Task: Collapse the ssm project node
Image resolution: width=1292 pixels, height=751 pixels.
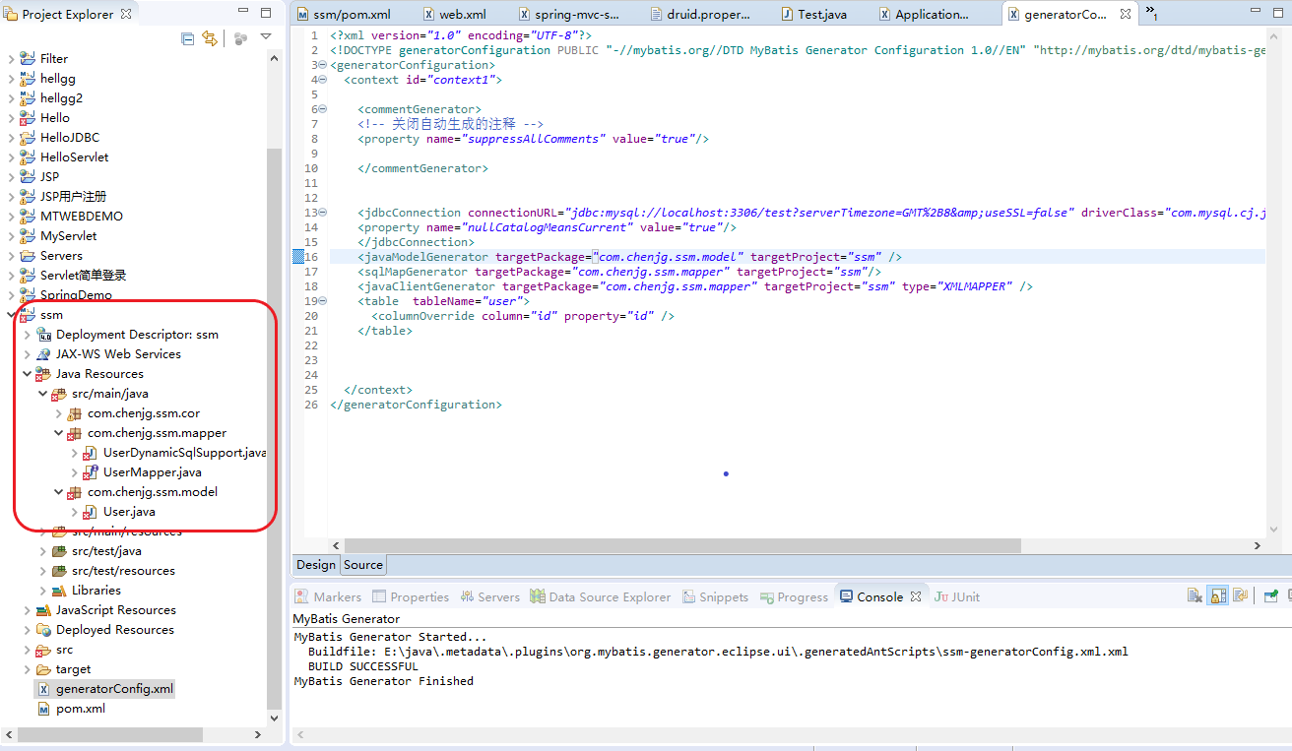Action: [11, 315]
